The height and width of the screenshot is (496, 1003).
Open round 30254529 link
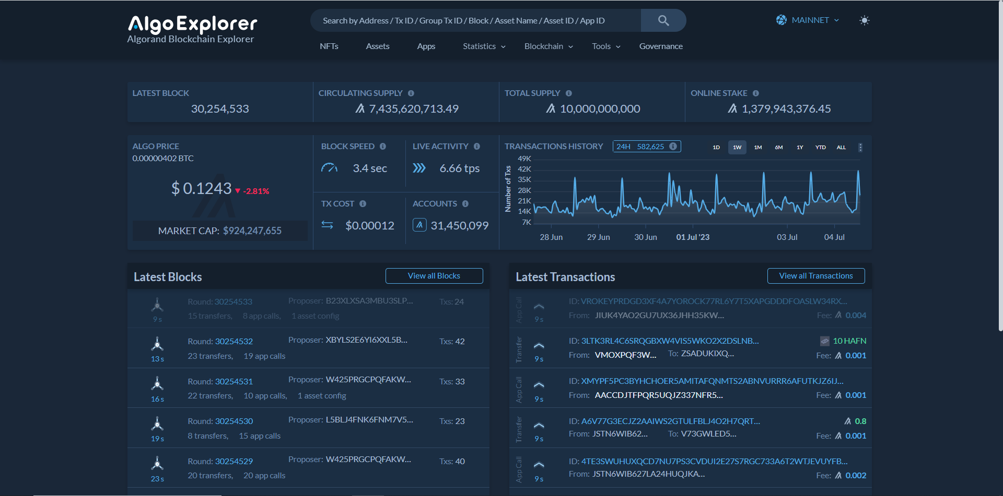pos(234,462)
